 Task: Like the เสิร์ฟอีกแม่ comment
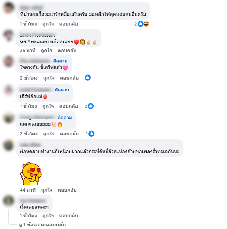[48, 106]
